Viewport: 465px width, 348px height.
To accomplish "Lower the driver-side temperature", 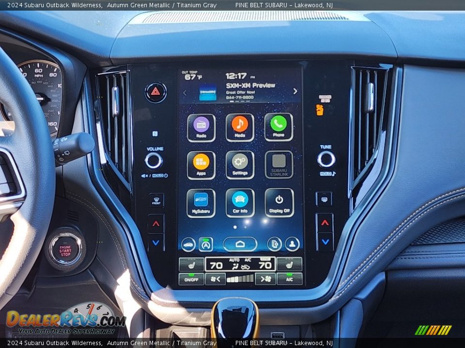I will point(156,243).
